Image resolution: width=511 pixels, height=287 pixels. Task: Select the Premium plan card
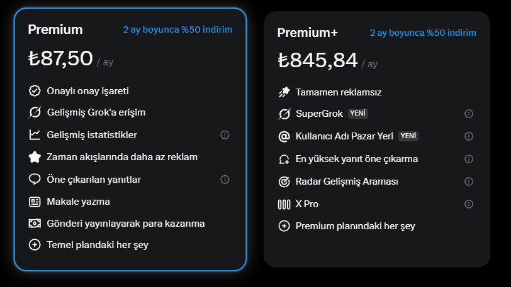point(130,139)
